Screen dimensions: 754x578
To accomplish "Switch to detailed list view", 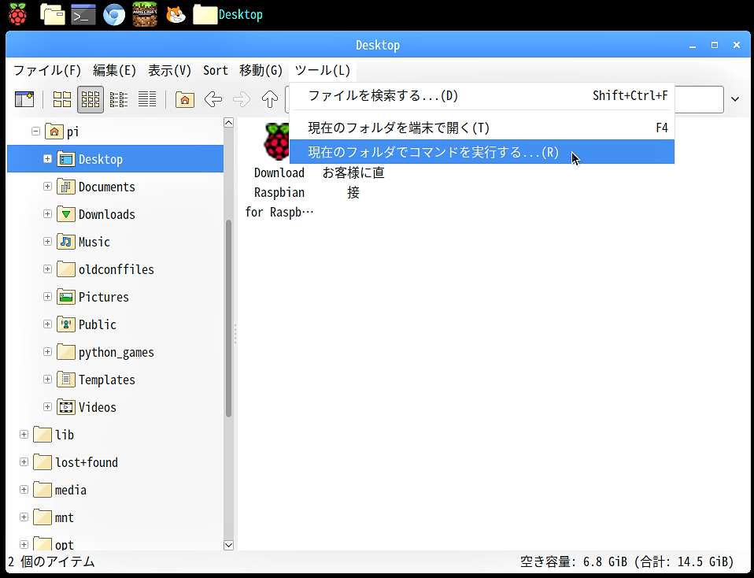I will pos(147,100).
